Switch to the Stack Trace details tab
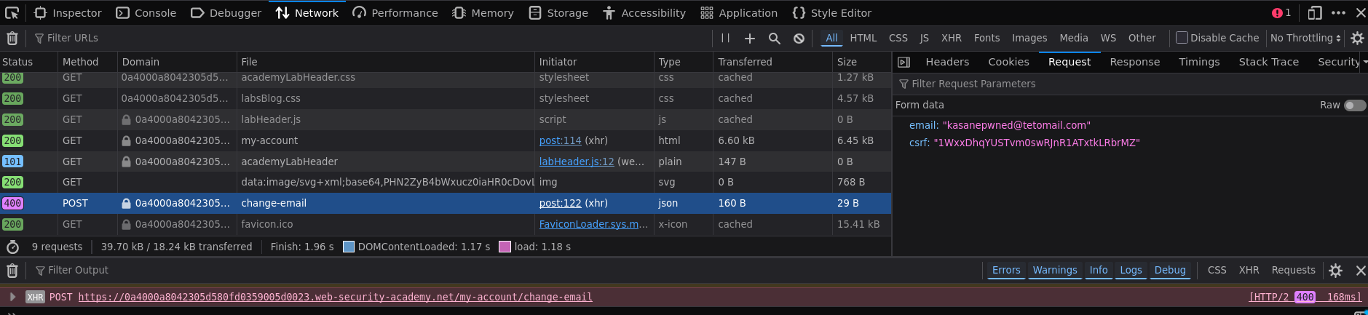The image size is (1368, 315). click(x=1268, y=62)
